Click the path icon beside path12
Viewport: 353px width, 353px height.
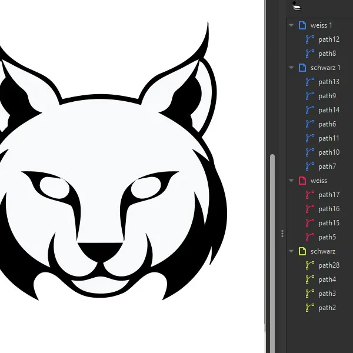310,39
